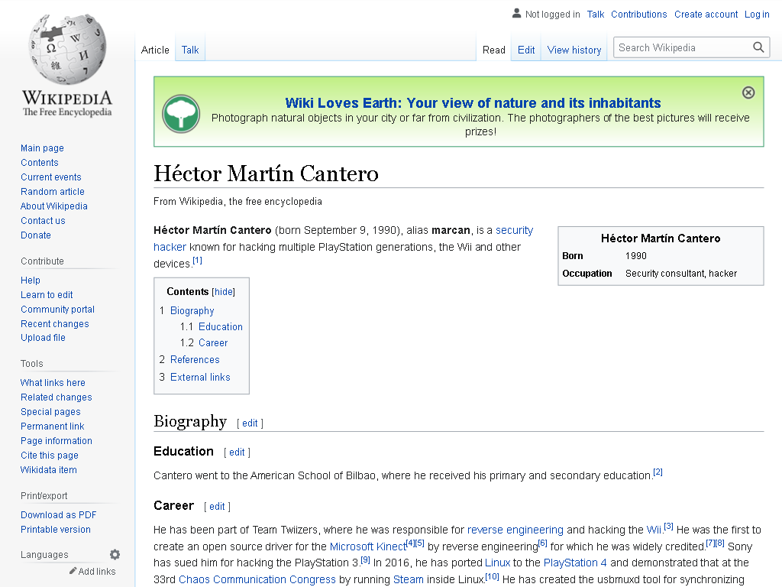Image resolution: width=782 pixels, height=587 pixels.
Task: Edit the Education section
Action: point(237,452)
